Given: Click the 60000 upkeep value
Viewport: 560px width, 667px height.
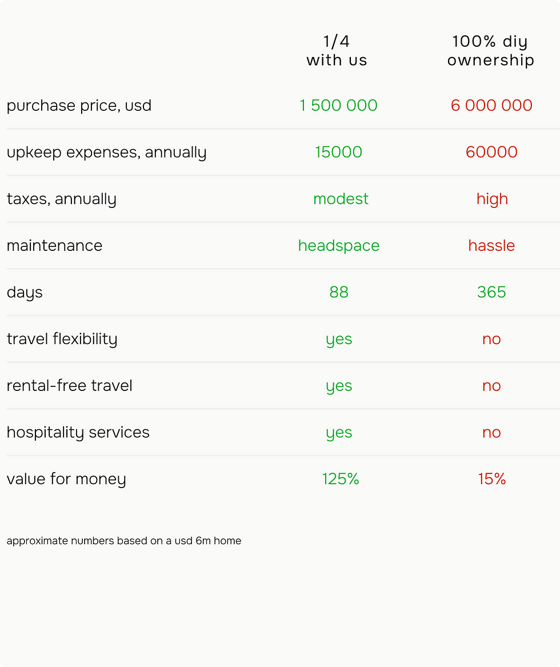Looking at the screenshot, I should (x=491, y=152).
